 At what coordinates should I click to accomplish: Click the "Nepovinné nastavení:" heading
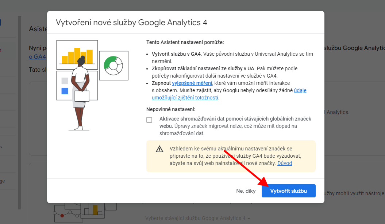[x=171, y=109]
